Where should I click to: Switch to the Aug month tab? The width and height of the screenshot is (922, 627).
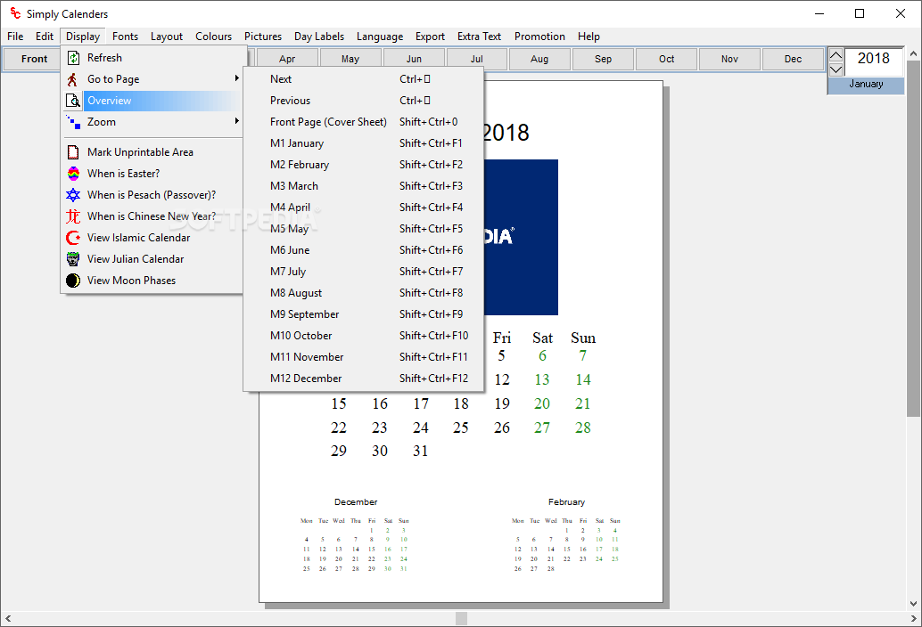[539, 59]
